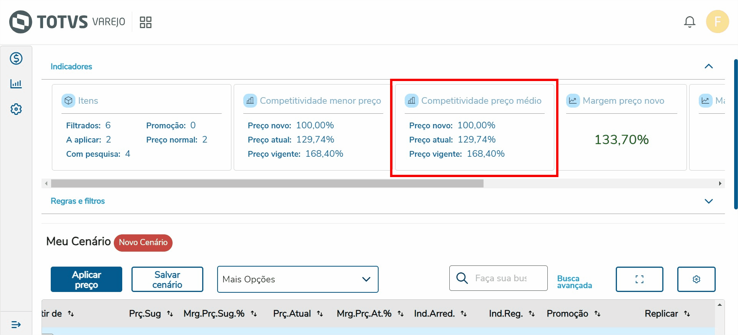738x335 pixels.
Task: Click the Aplicar preço button
Action: (86, 279)
